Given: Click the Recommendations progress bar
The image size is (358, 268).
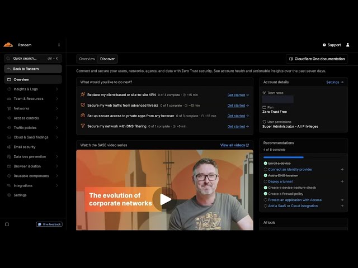Looking at the screenshot, I should (303, 157).
